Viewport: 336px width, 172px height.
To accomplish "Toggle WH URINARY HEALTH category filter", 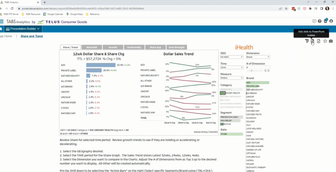I will click(x=232, y=93).
